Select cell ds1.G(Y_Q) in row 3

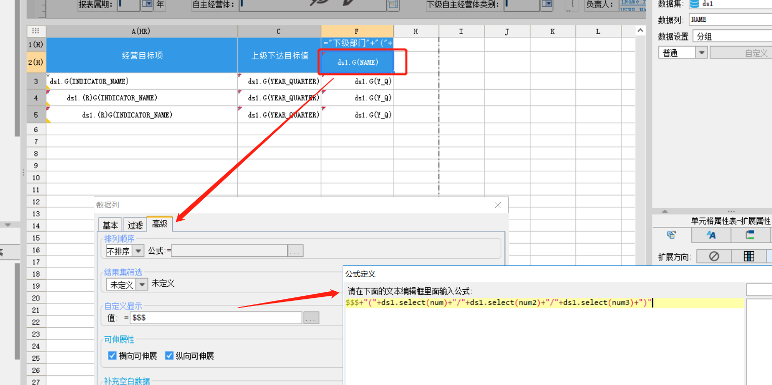(x=357, y=81)
